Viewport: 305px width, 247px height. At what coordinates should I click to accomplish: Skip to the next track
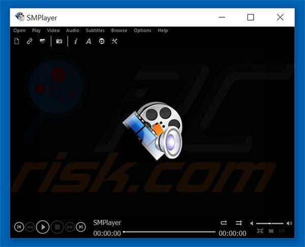pos(81,227)
